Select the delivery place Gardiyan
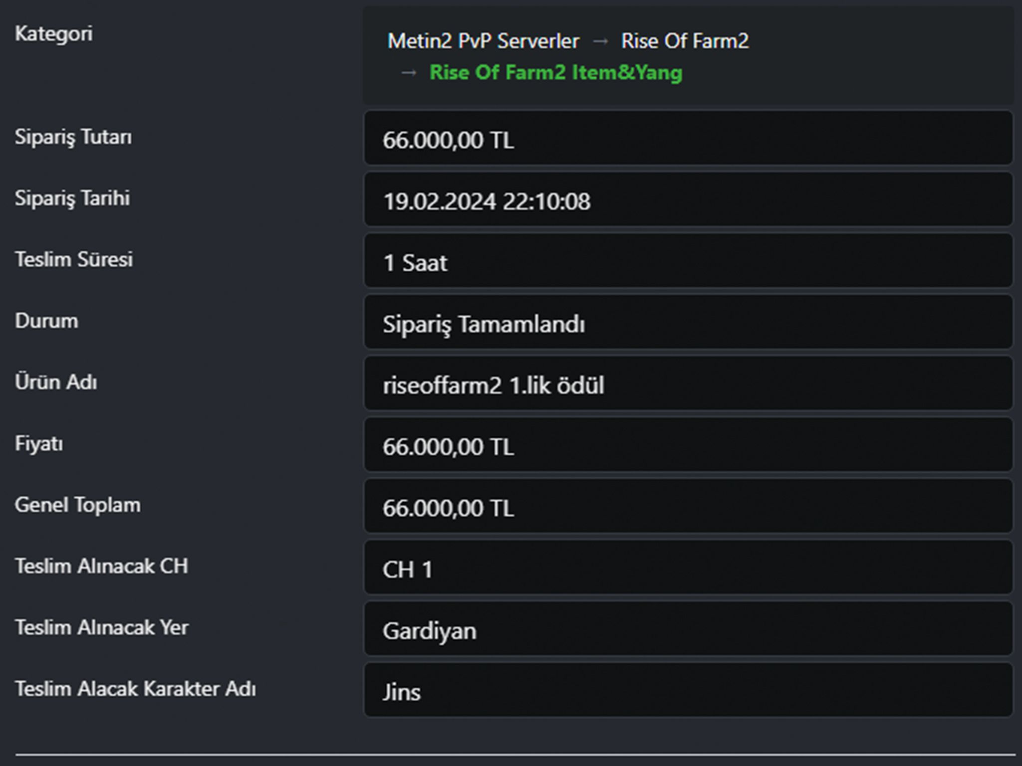The image size is (1022, 766). [429, 631]
